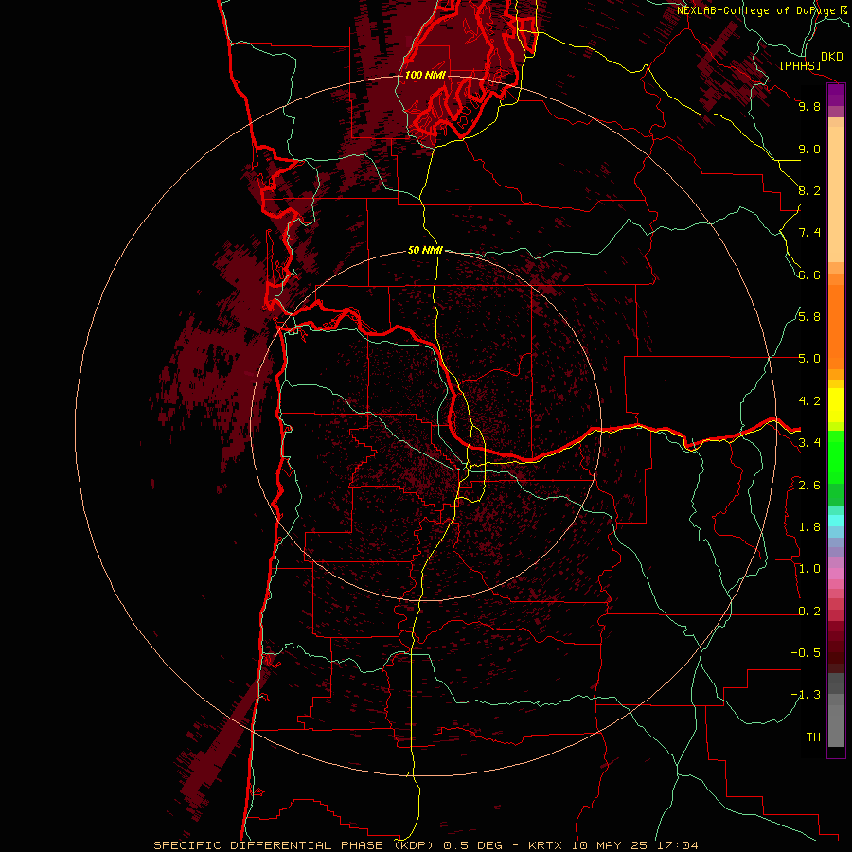Select the 2.6 value on color scale
This screenshot has width=852, height=852.
(809, 486)
